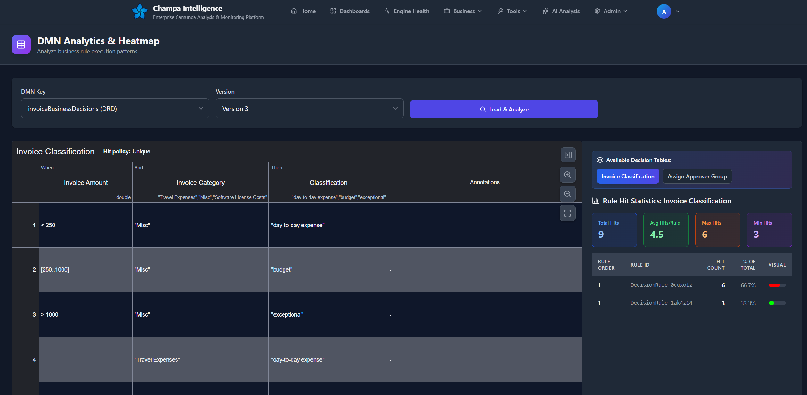
Task: Click the user avatar A
Action: [663, 12]
